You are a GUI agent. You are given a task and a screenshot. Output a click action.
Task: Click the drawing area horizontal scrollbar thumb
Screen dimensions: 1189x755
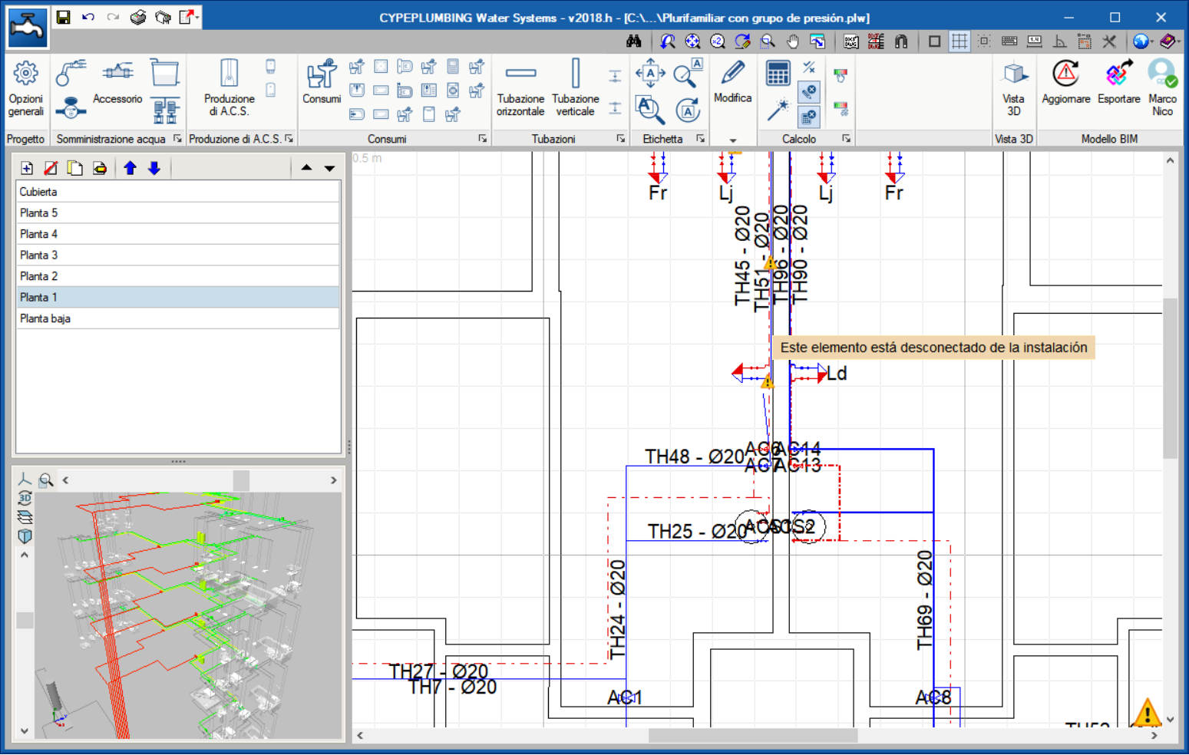coord(753,736)
